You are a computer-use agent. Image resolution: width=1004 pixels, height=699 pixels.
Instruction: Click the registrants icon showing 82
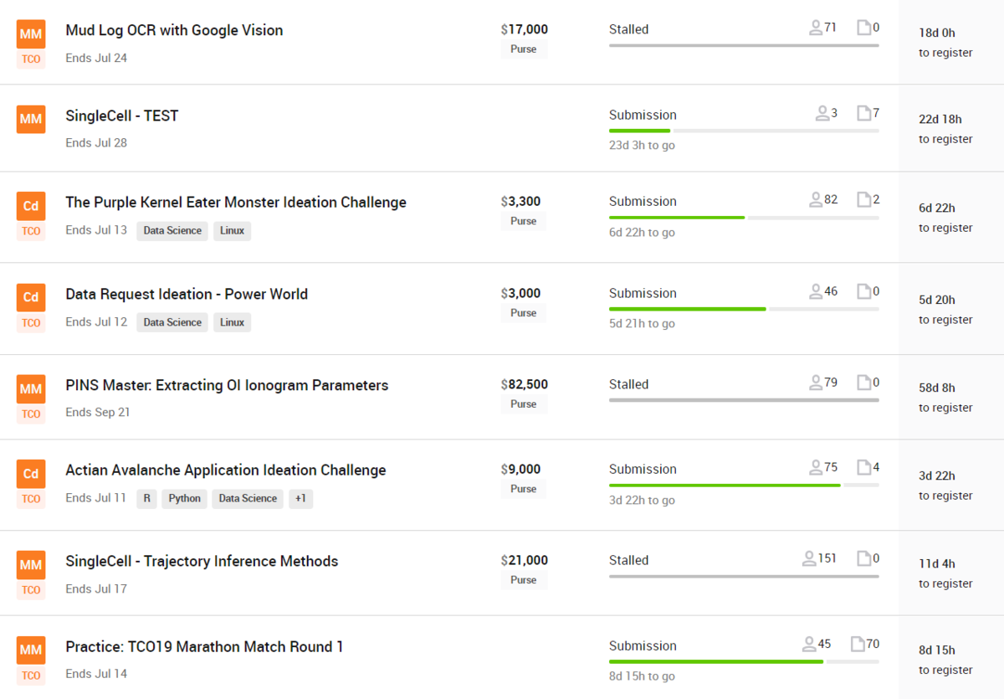[816, 199]
